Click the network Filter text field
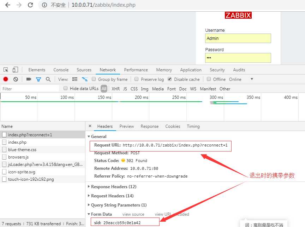Viewport: 305px width, 227px height. [30, 89]
